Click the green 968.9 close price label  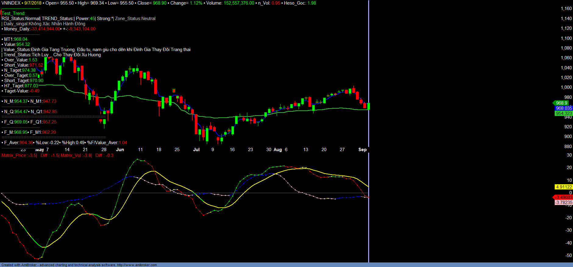tap(561, 103)
